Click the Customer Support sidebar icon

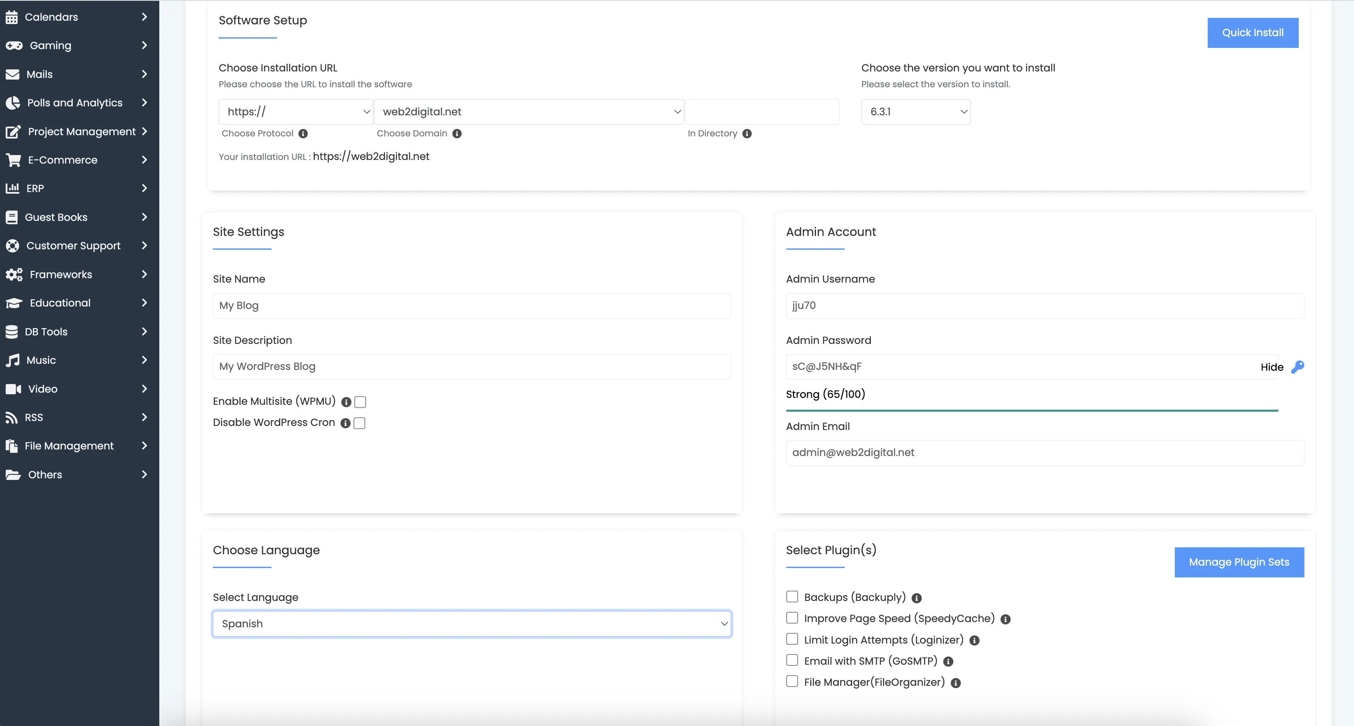click(13, 245)
